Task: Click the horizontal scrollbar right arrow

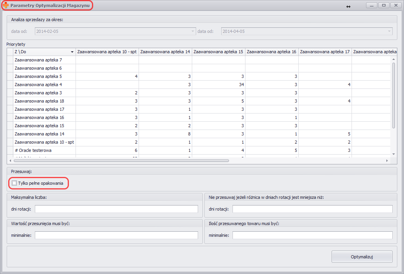Action: coord(387,160)
